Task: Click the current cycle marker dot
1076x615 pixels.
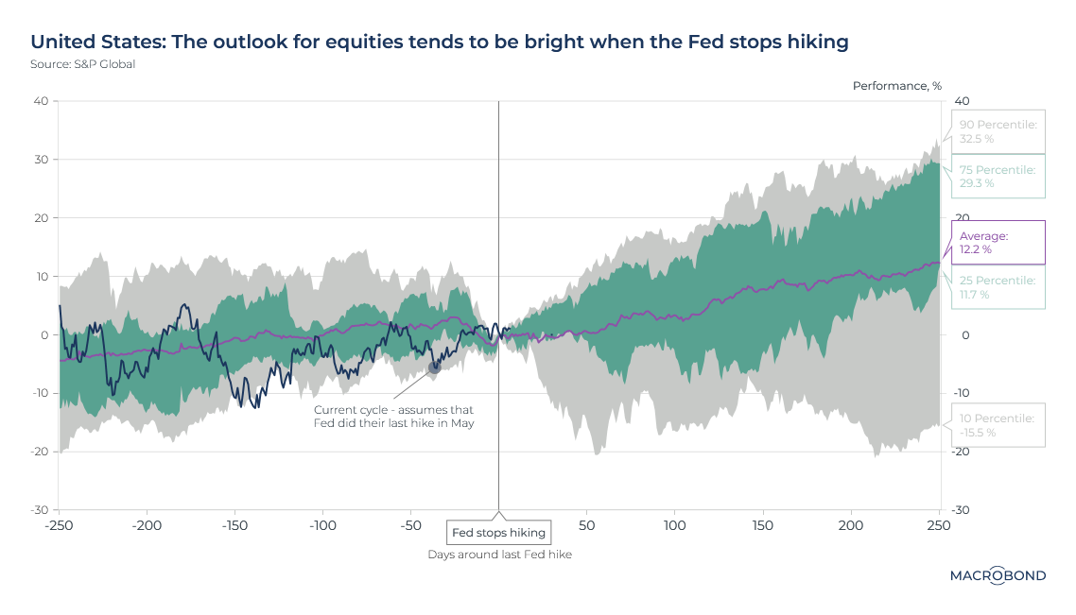Action: pos(435,367)
